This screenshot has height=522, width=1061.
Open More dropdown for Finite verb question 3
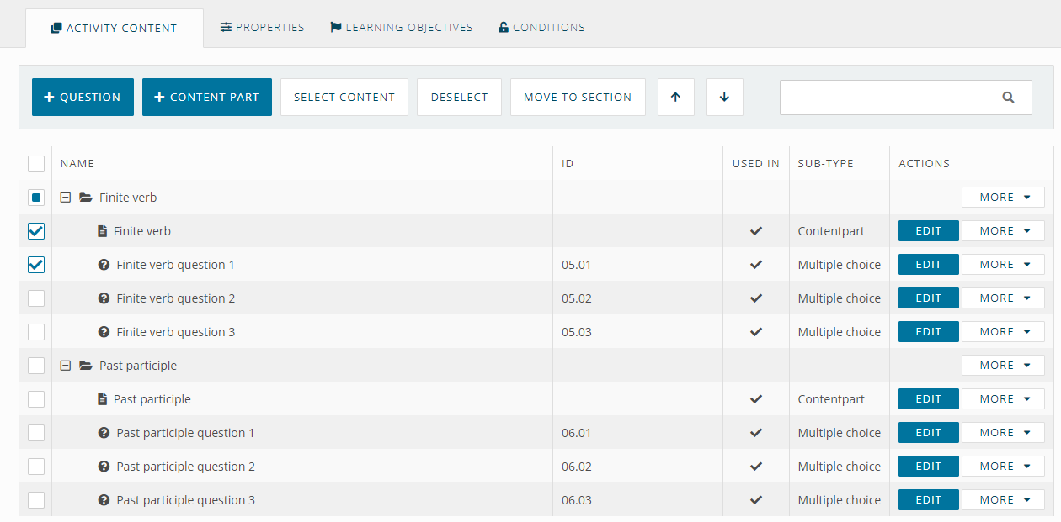point(1003,332)
